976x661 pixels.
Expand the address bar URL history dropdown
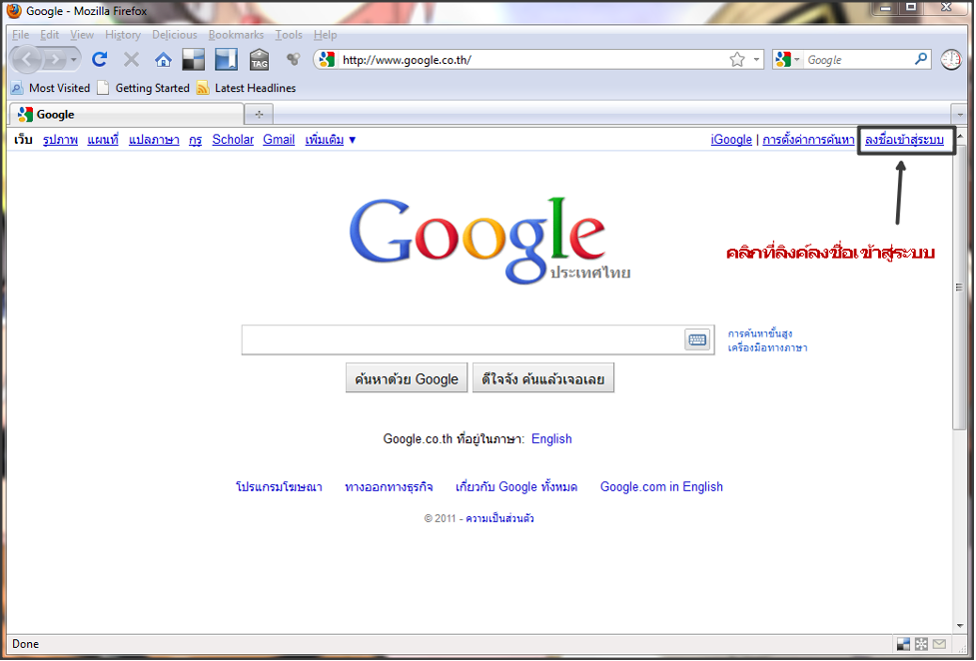point(756,60)
